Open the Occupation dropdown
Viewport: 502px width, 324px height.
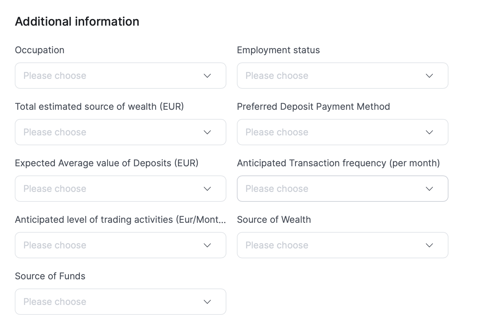pos(112,76)
